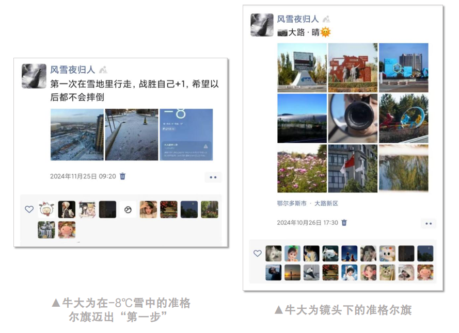Open 风雪夜归人 avatar on right post

(x=262, y=25)
